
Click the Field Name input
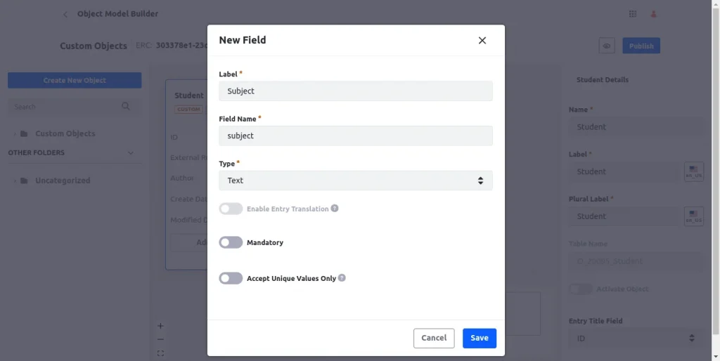coord(356,136)
